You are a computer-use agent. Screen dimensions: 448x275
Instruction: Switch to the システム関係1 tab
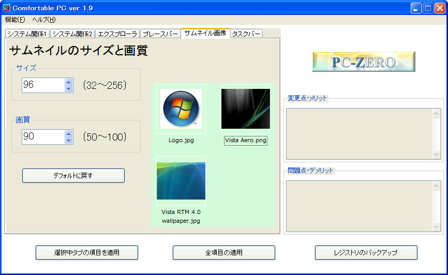pos(27,34)
